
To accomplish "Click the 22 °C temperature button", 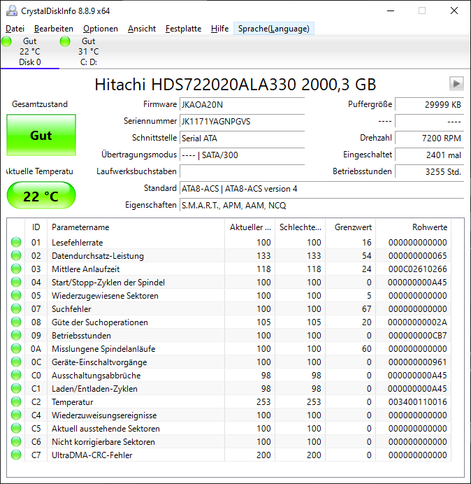I will (41, 195).
